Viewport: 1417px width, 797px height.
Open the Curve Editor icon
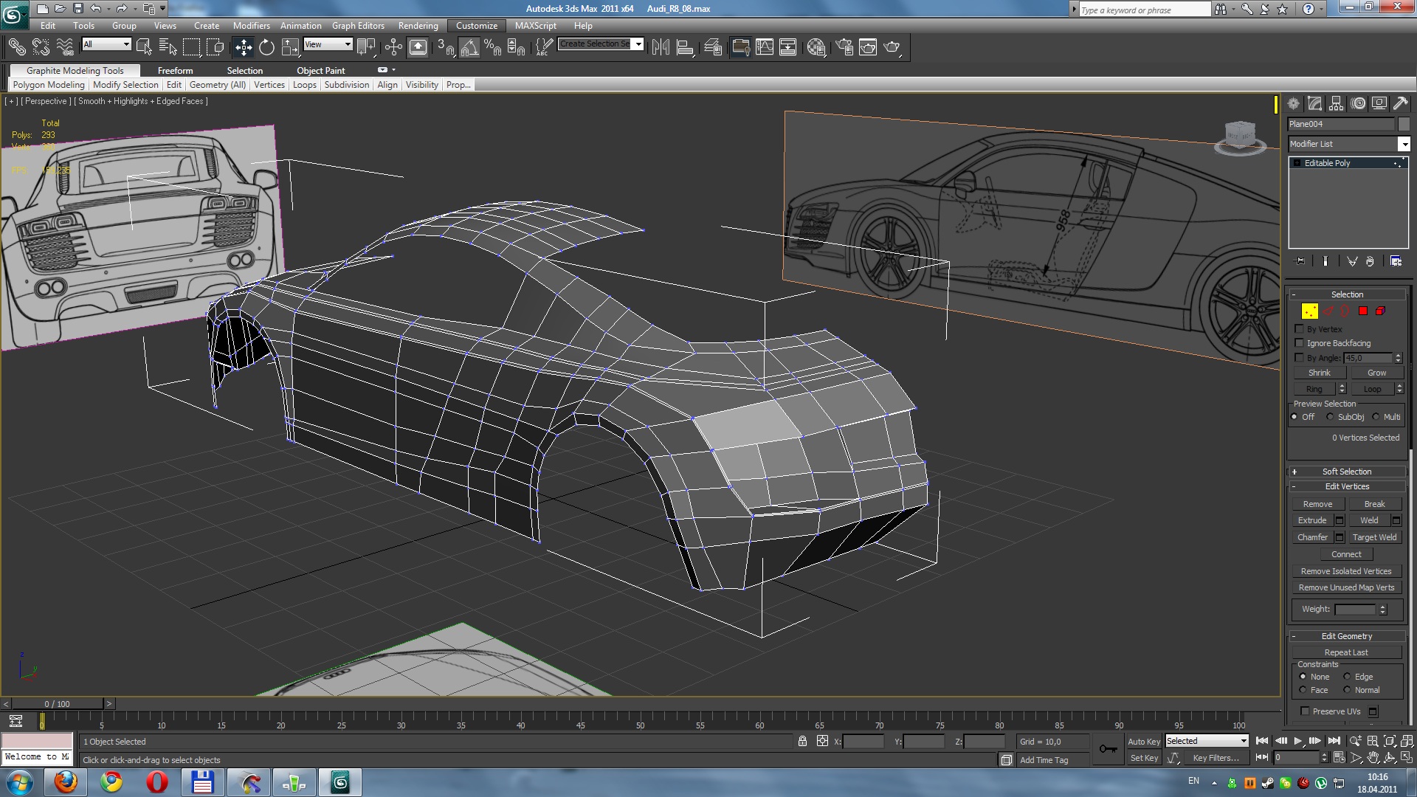765,48
